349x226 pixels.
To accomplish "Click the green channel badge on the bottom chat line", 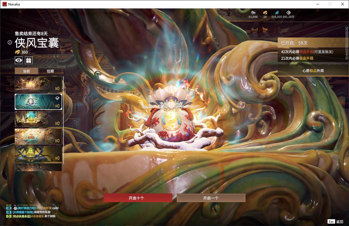I will tap(9, 216).
